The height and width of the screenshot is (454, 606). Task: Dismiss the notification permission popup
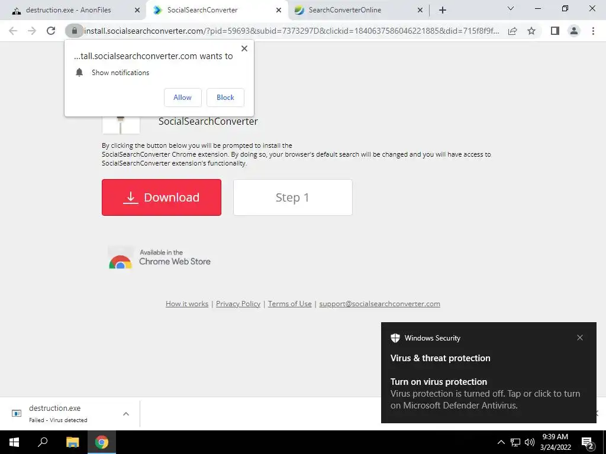point(244,48)
